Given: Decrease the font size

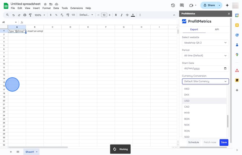Looking at the screenshot, I should pos(98,15).
